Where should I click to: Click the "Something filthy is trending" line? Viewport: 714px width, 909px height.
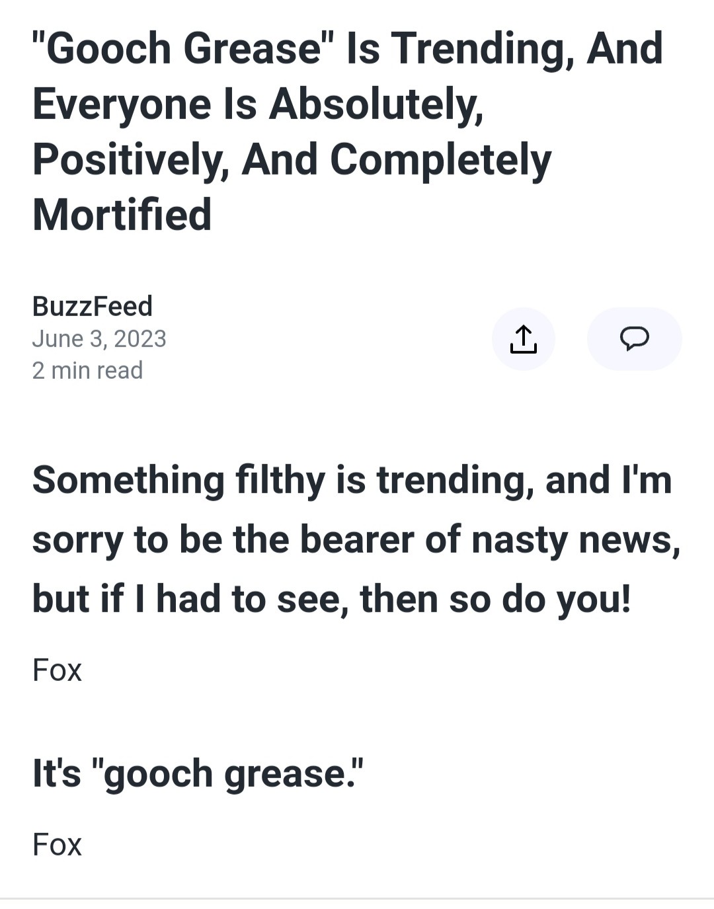(352, 480)
